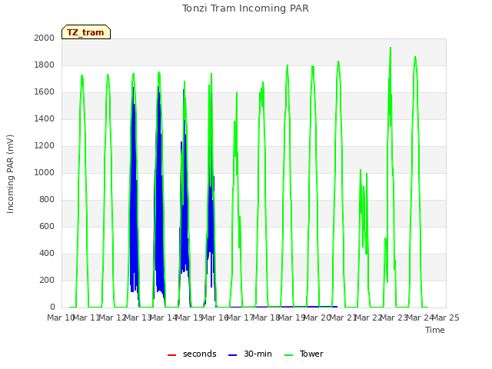Viewport: 492px width, 369px height.
Task: Click the green Tower legend swatch
Action: [288, 355]
